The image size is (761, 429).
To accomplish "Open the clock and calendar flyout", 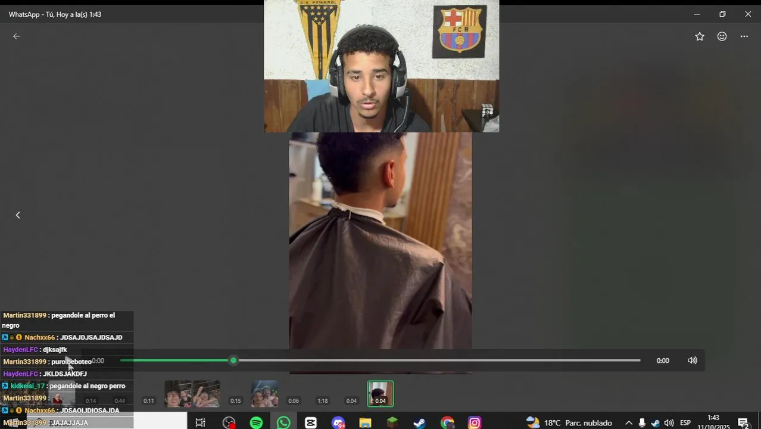I will click(x=713, y=422).
